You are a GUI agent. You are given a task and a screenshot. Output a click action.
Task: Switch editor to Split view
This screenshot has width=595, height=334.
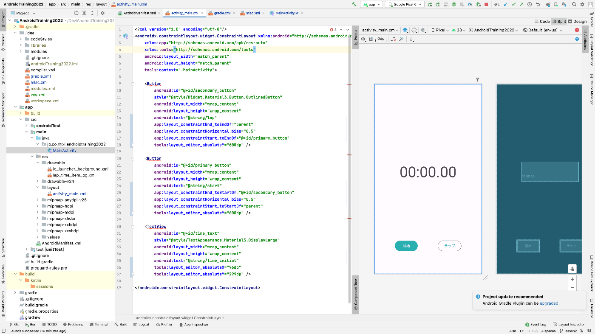coord(559,21)
